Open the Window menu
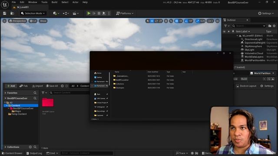Screen dimensions: 278x156 tap(33, 2)
